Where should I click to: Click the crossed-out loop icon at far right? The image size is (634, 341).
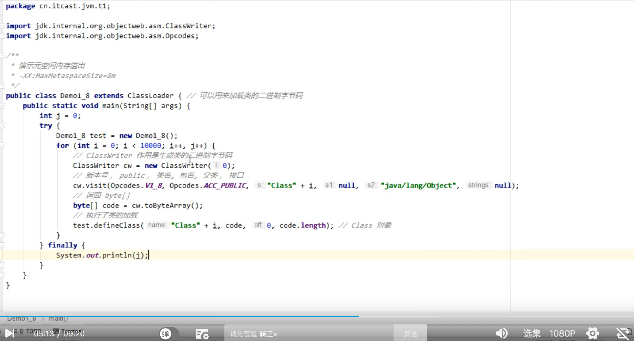click(x=623, y=333)
